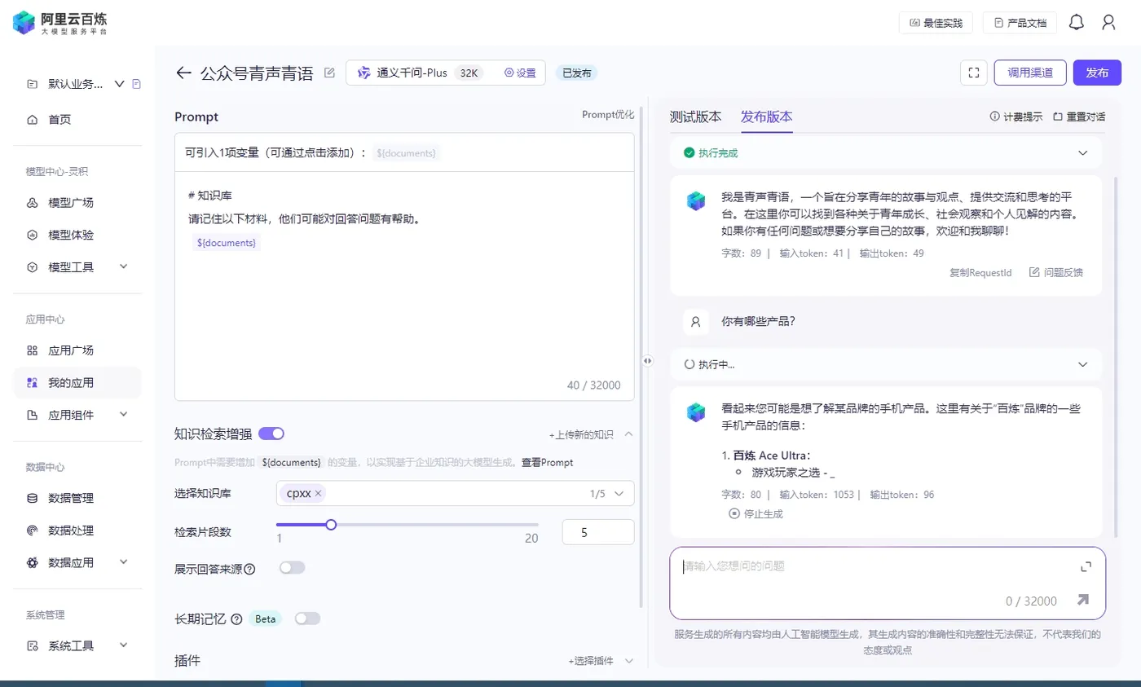Image resolution: width=1141 pixels, height=687 pixels.
Task: Click 问题反馈 link
Action: [1056, 272]
